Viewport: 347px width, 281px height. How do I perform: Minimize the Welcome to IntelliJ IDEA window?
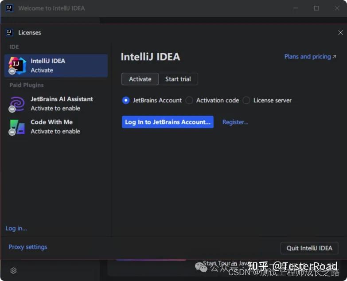(296, 8)
